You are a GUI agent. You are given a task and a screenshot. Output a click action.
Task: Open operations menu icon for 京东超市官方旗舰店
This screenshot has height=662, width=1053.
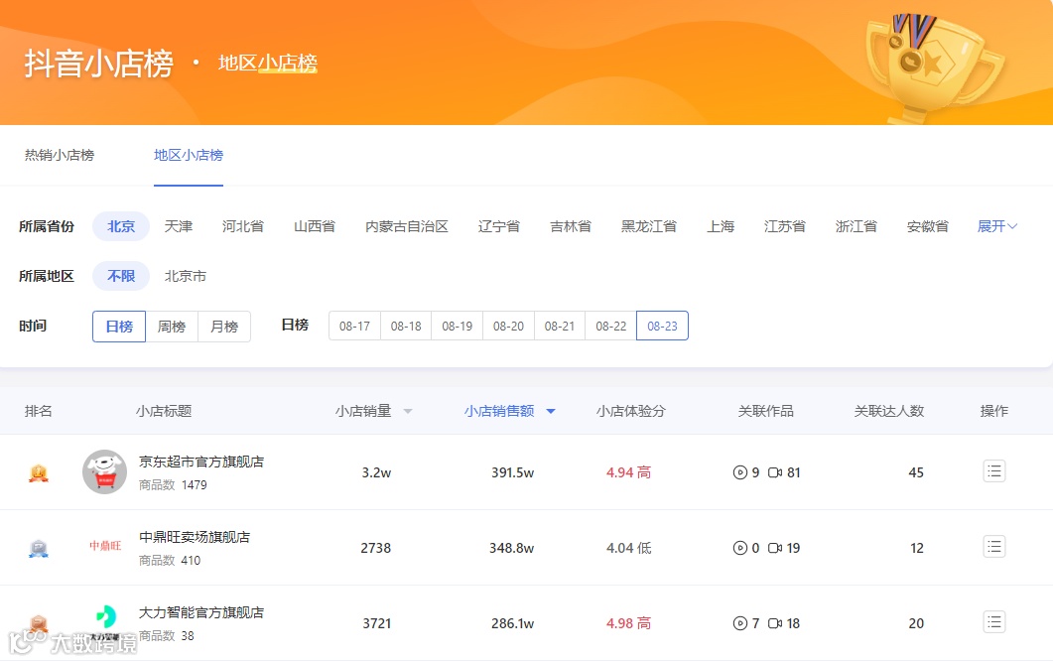[x=993, y=471]
